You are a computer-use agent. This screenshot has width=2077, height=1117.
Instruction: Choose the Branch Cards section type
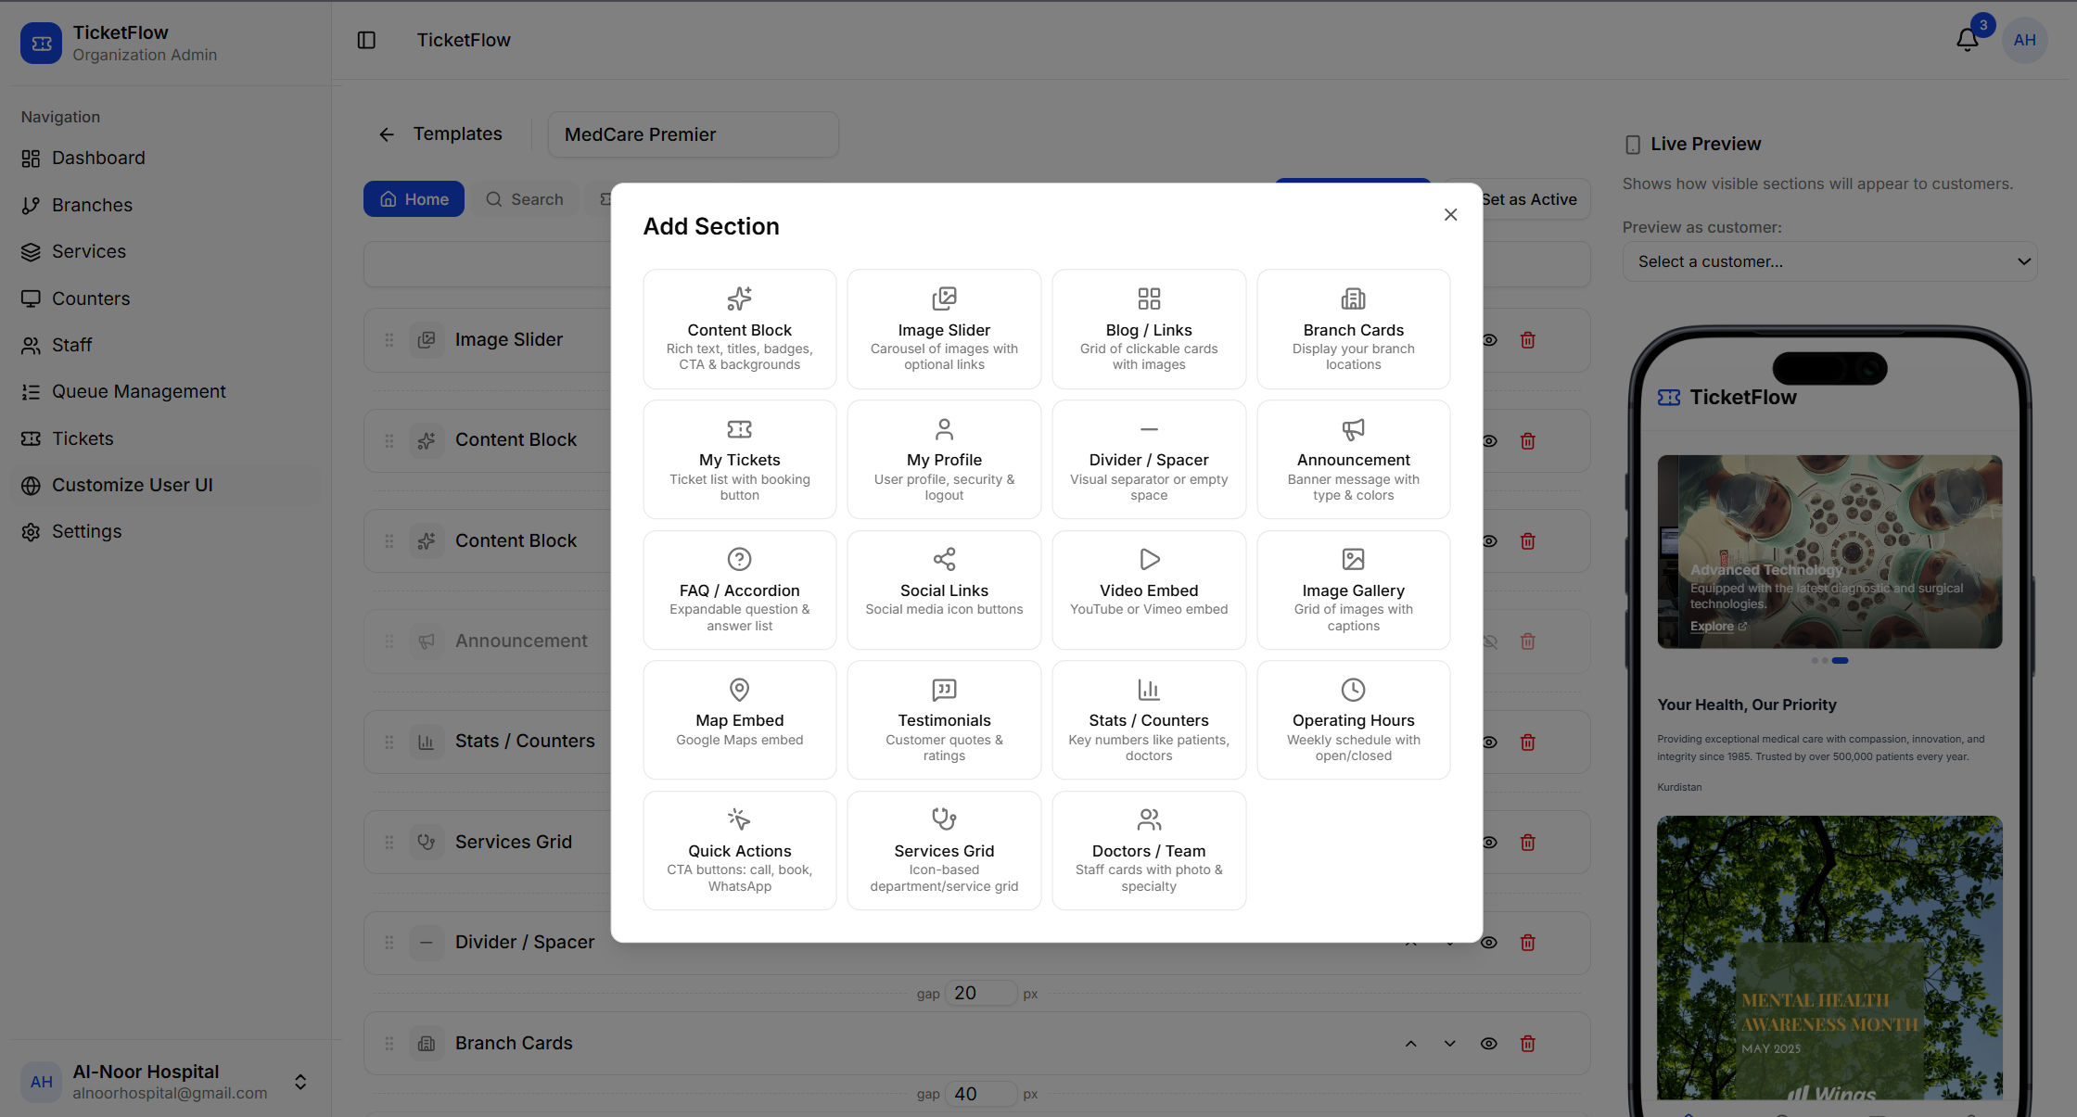coord(1353,329)
